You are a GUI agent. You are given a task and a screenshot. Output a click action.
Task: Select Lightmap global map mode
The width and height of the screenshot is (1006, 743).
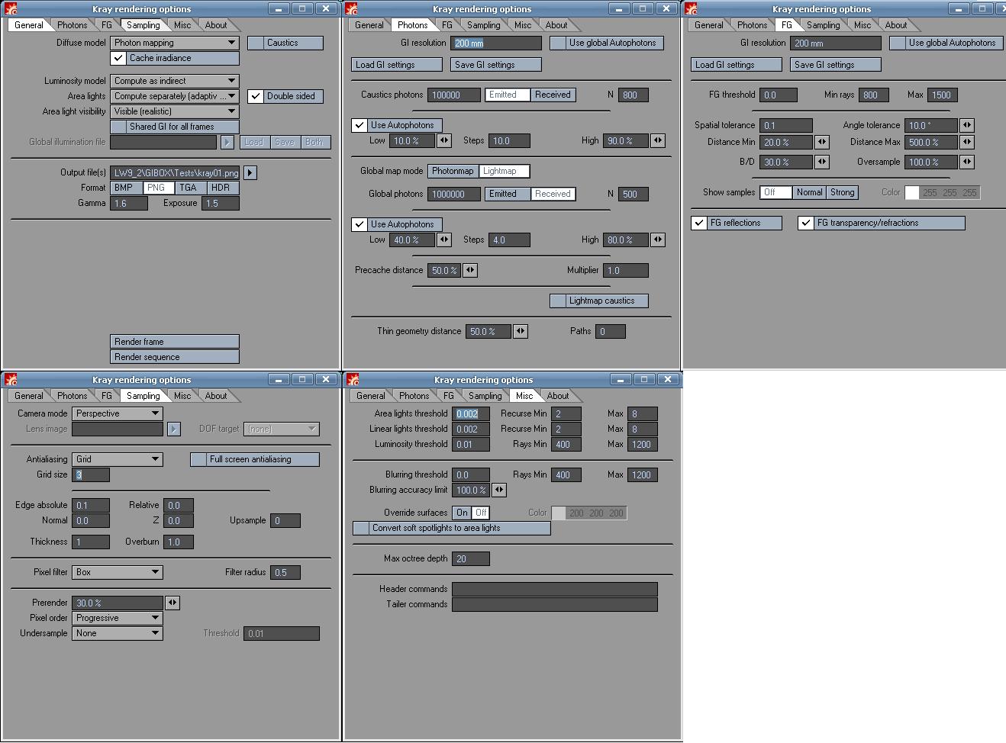(504, 171)
